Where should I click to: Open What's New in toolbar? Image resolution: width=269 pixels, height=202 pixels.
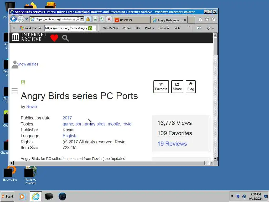click(x=111, y=28)
